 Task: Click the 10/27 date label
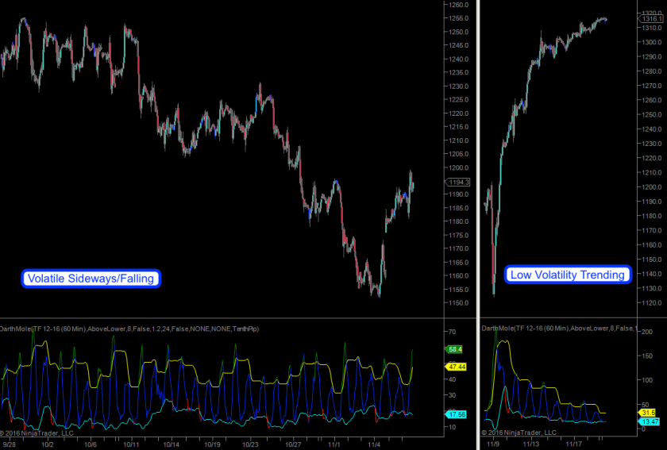[293, 444]
